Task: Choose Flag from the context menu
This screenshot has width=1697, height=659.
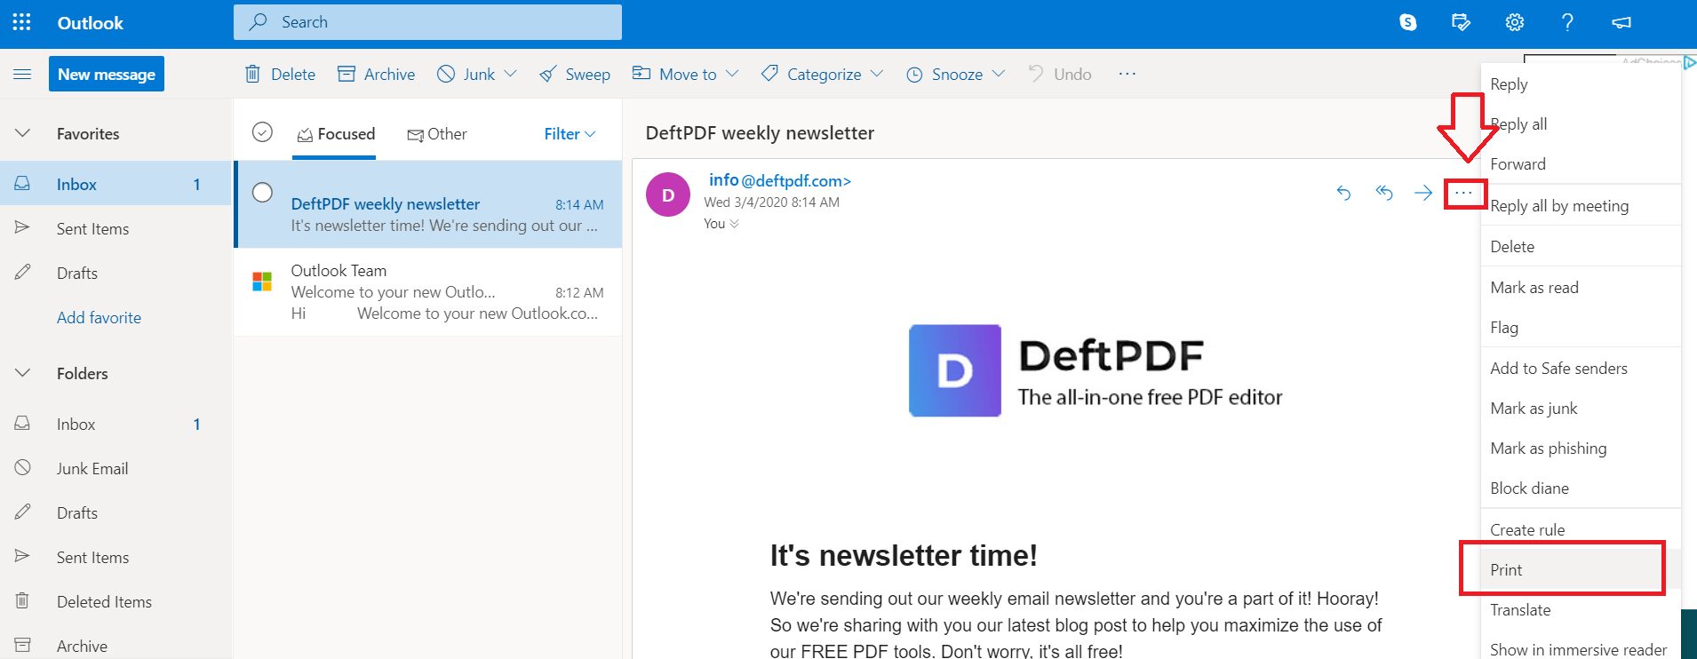Action: coord(1581,328)
